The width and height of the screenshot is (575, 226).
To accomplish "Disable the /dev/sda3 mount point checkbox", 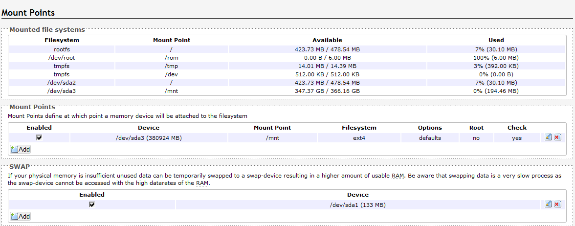I will [x=39, y=137].
